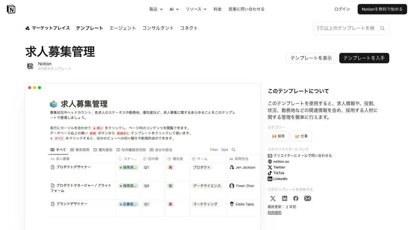
Task: Switch to 優先度別 view in preview
Action: 103,150
